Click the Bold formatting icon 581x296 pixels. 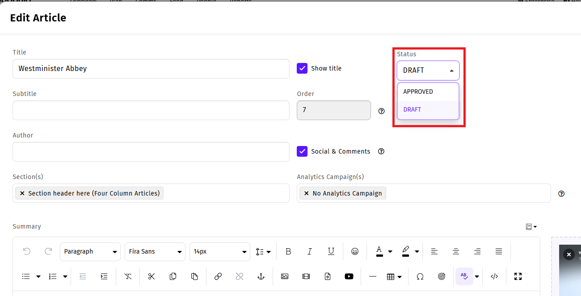point(288,252)
